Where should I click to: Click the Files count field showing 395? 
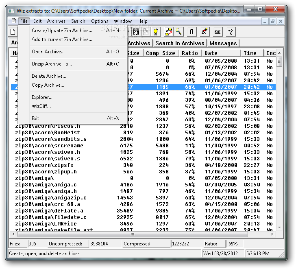37,244
